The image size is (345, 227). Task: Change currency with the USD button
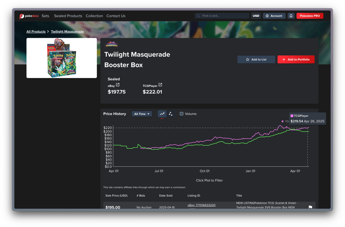256,16
